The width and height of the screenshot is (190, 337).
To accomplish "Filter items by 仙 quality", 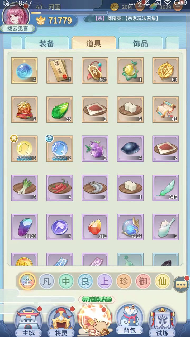I will point(162,282).
